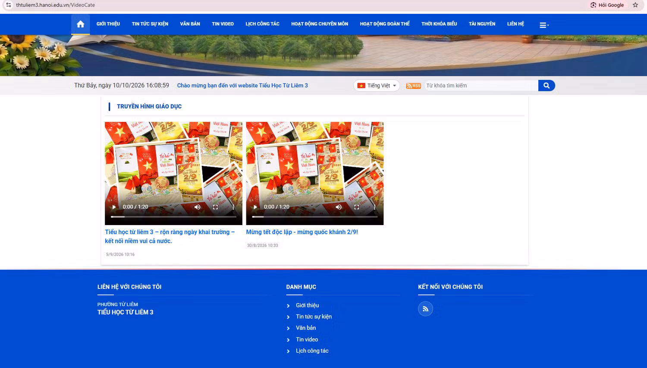Click footer link Văn bản
647x368 pixels.
[306, 328]
